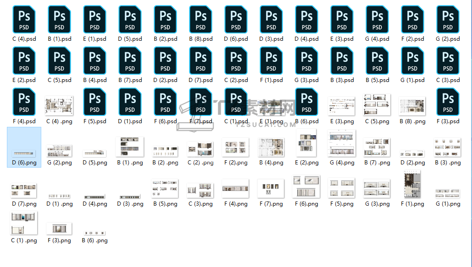
Task: Select the G (3).png thumbnail
Action: tap(377, 189)
